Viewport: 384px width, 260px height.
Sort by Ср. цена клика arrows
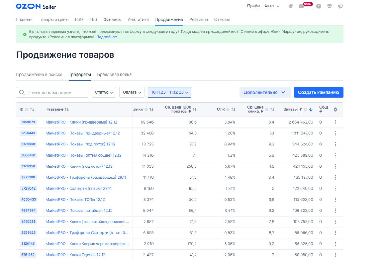pos(272,109)
